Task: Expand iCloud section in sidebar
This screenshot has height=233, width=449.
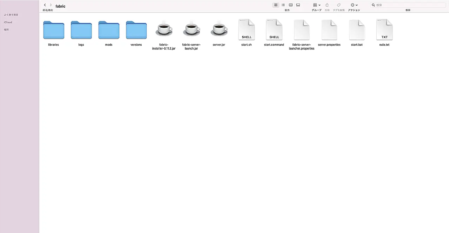Action: [x=8, y=22]
